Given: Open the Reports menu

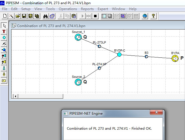Looking at the screenshot, I should [87, 9].
